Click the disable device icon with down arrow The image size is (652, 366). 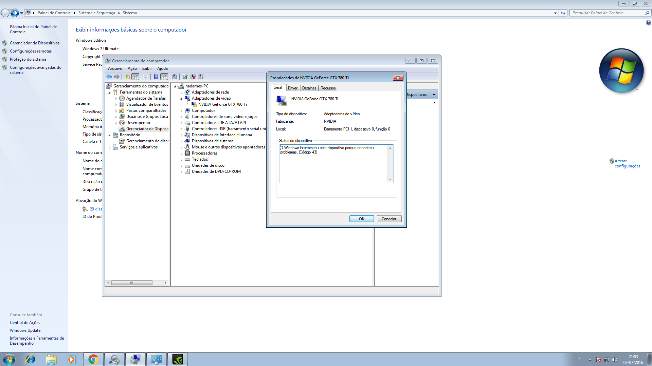[x=201, y=77]
